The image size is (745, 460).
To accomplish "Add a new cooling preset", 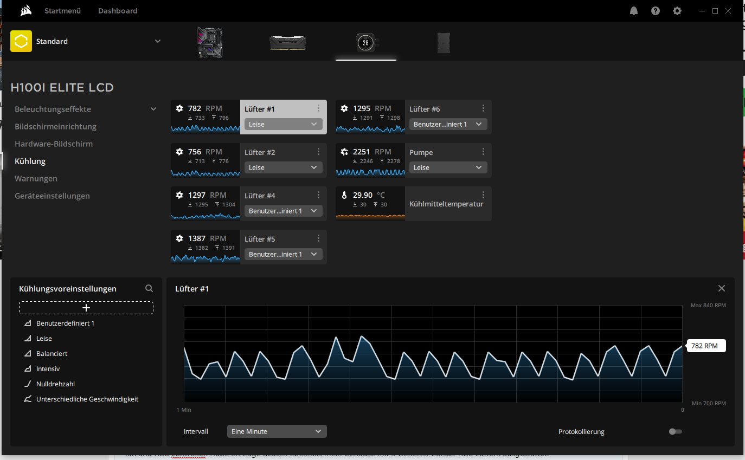I will point(86,308).
